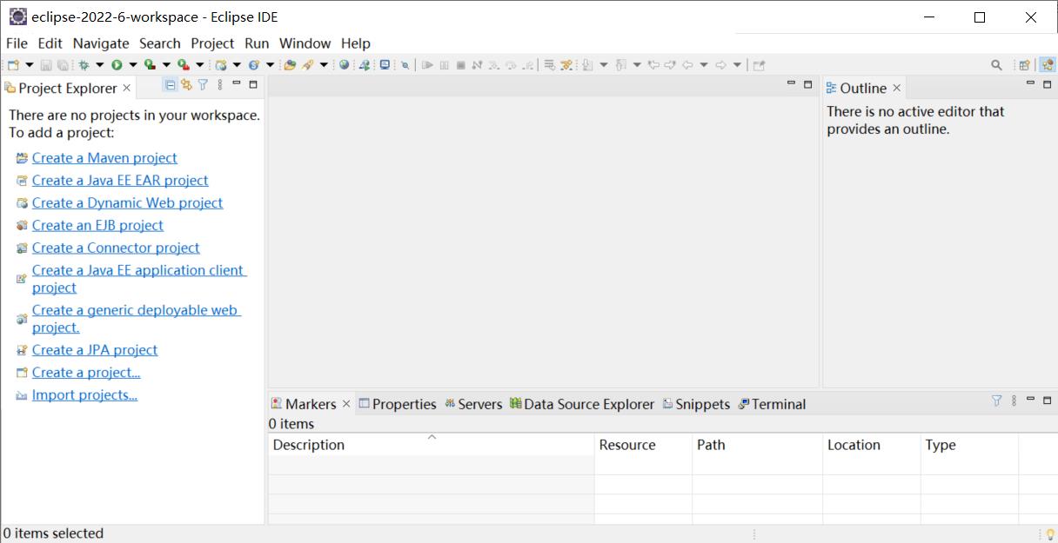Launch the Debug bug icon
Image resolution: width=1058 pixels, height=543 pixels.
point(84,64)
